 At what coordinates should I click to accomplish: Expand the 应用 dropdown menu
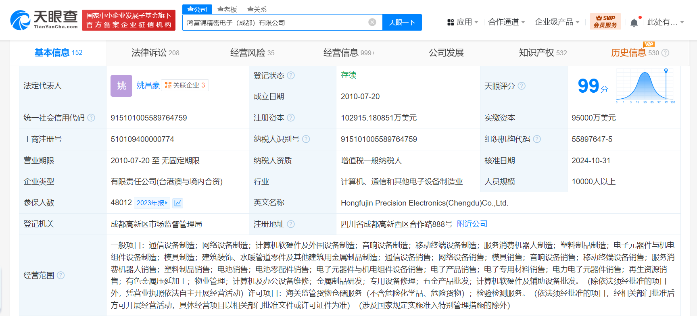463,22
